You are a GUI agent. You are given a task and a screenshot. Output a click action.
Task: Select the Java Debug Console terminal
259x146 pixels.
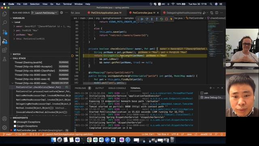click(x=212, y=97)
